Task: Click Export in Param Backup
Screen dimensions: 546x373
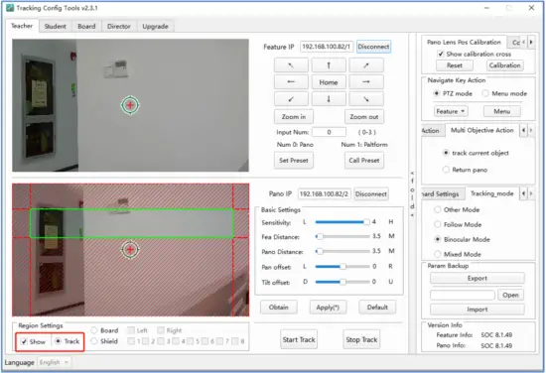Action: click(x=478, y=278)
